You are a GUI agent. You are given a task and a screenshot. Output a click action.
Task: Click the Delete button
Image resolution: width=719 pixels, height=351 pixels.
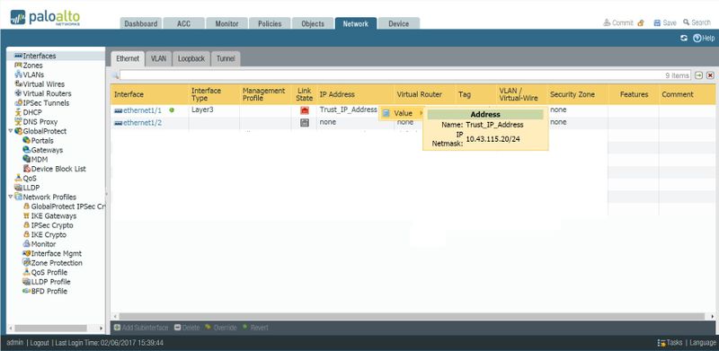(187, 328)
